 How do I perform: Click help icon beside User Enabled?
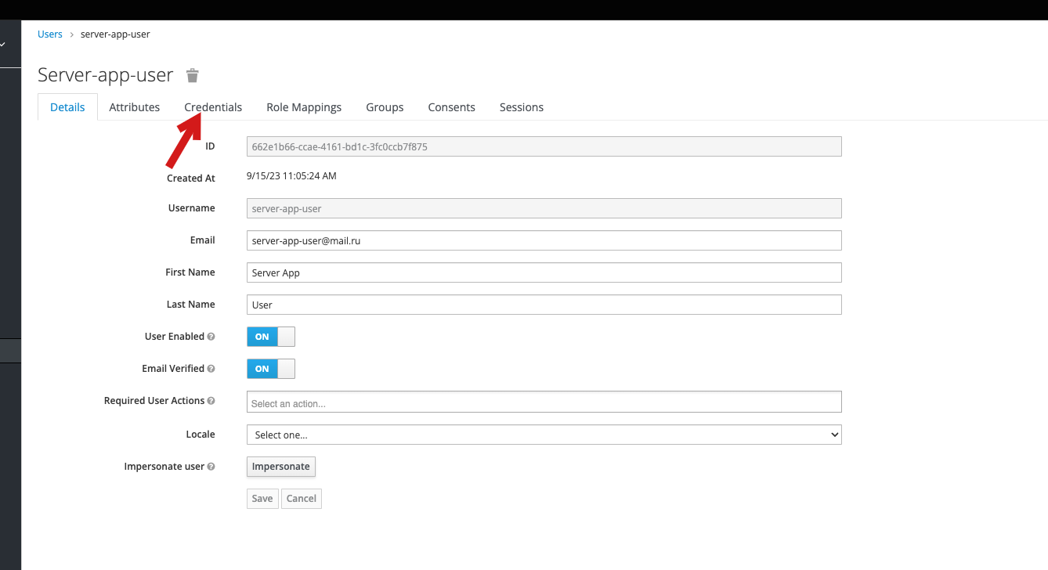(211, 337)
